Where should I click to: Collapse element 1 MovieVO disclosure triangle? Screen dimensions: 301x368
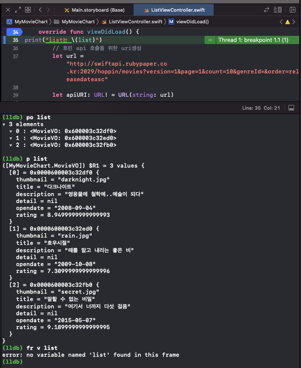10,139
